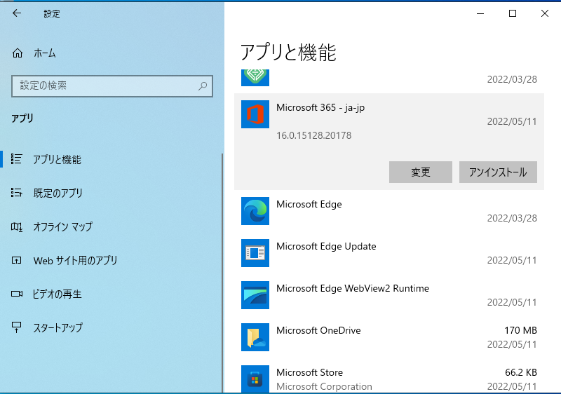Open スタートアップ settings page
The width and height of the screenshot is (561, 394).
(58, 328)
